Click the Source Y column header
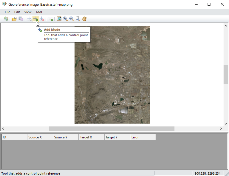The height and width of the screenshot is (176, 229). (66, 137)
